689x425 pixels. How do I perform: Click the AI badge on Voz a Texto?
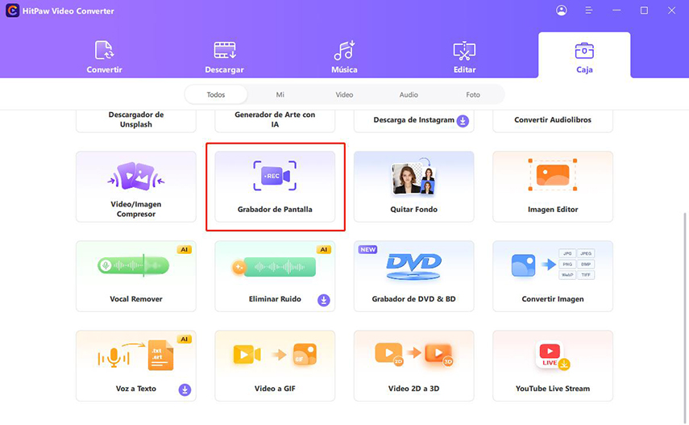click(x=184, y=340)
